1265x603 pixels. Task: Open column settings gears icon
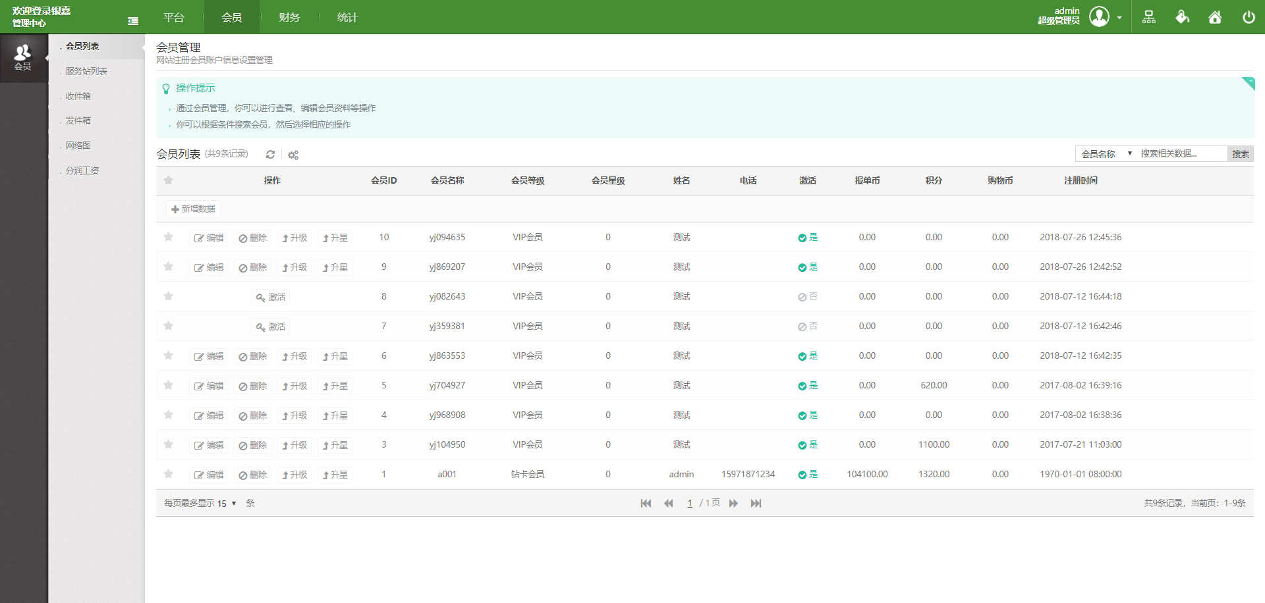[293, 155]
